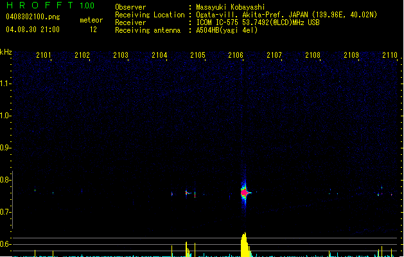Screen dimensions: 404x257
Task: Click the 'meteor' label
Action: coord(91,20)
